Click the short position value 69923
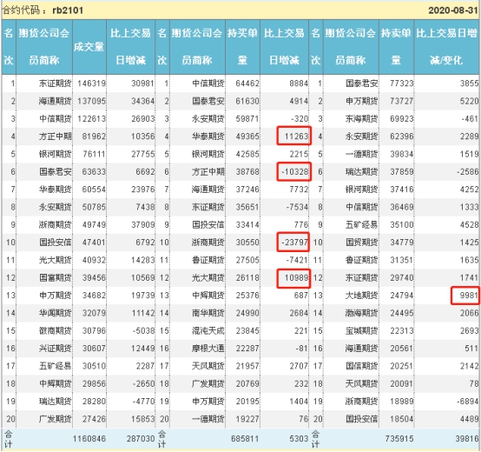The width and height of the screenshot is (481, 452). tap(401, 118)
